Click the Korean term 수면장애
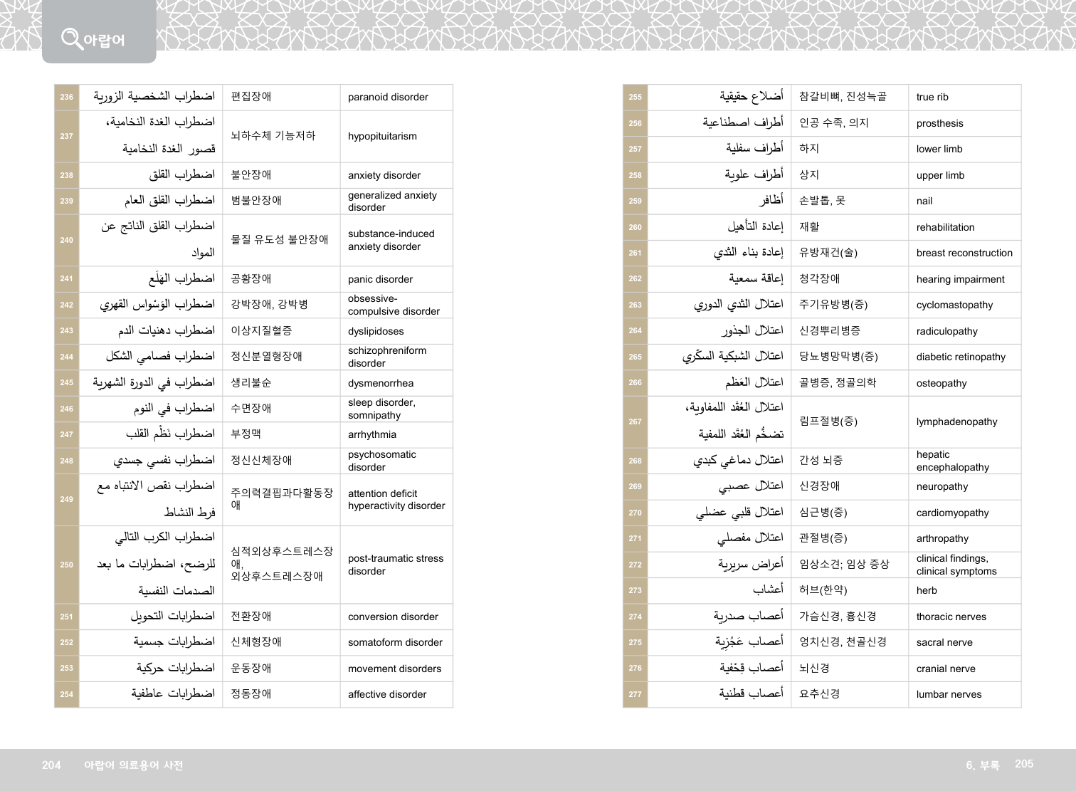This screenshot has width=1076, height=791. point(251,409)
